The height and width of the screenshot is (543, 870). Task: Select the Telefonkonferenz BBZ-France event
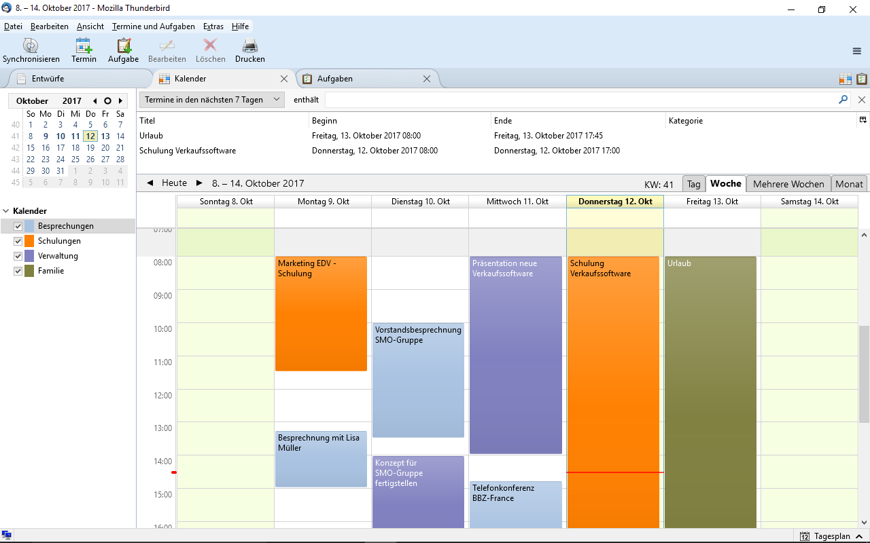click(515, 504)
